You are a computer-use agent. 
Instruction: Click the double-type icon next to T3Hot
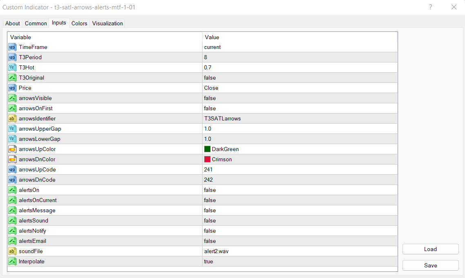tap(12, 68)
